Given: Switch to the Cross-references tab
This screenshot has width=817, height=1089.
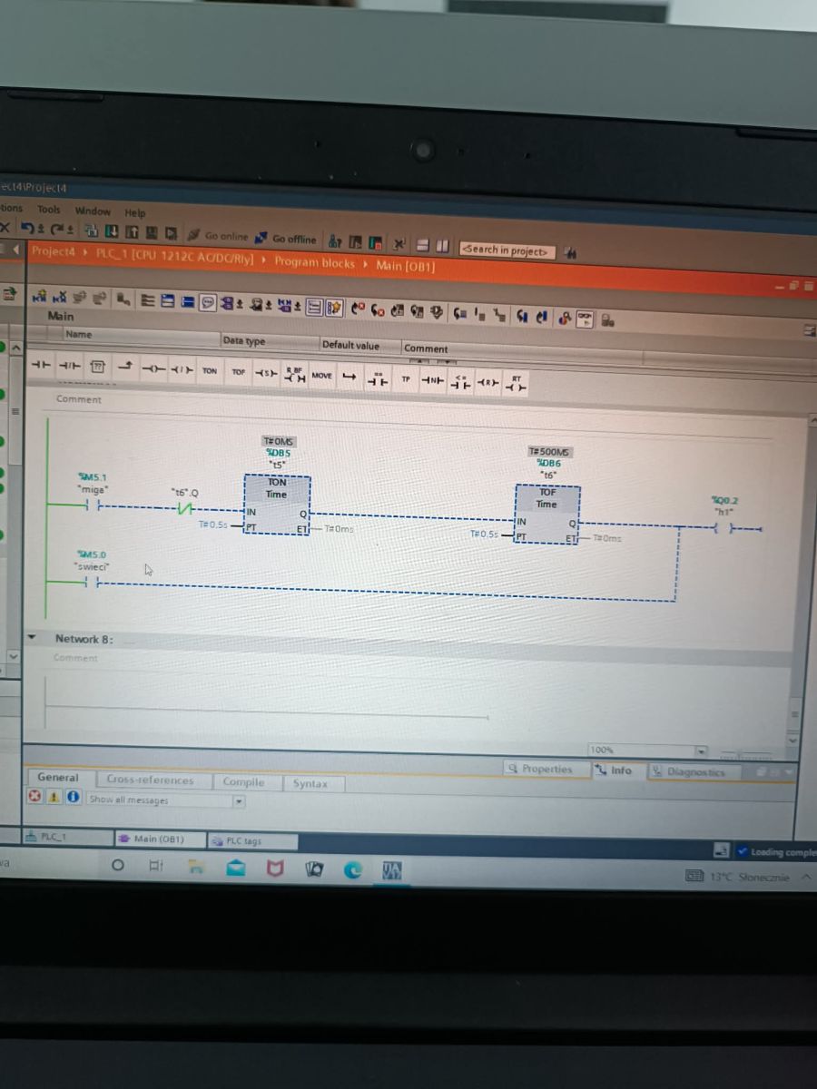Looking at the screenshot, I should click(x=150, y=780).
